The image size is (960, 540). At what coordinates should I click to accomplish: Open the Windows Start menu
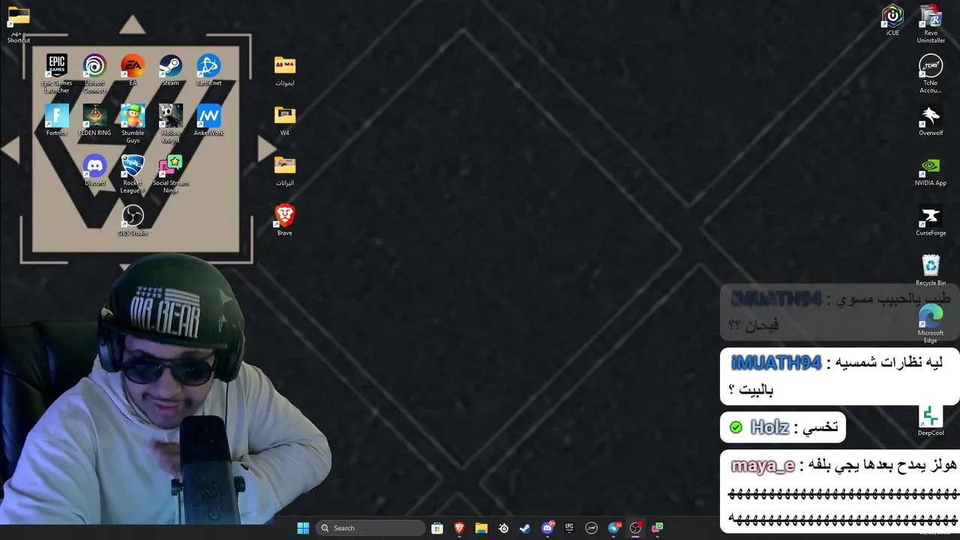point(303,528)
